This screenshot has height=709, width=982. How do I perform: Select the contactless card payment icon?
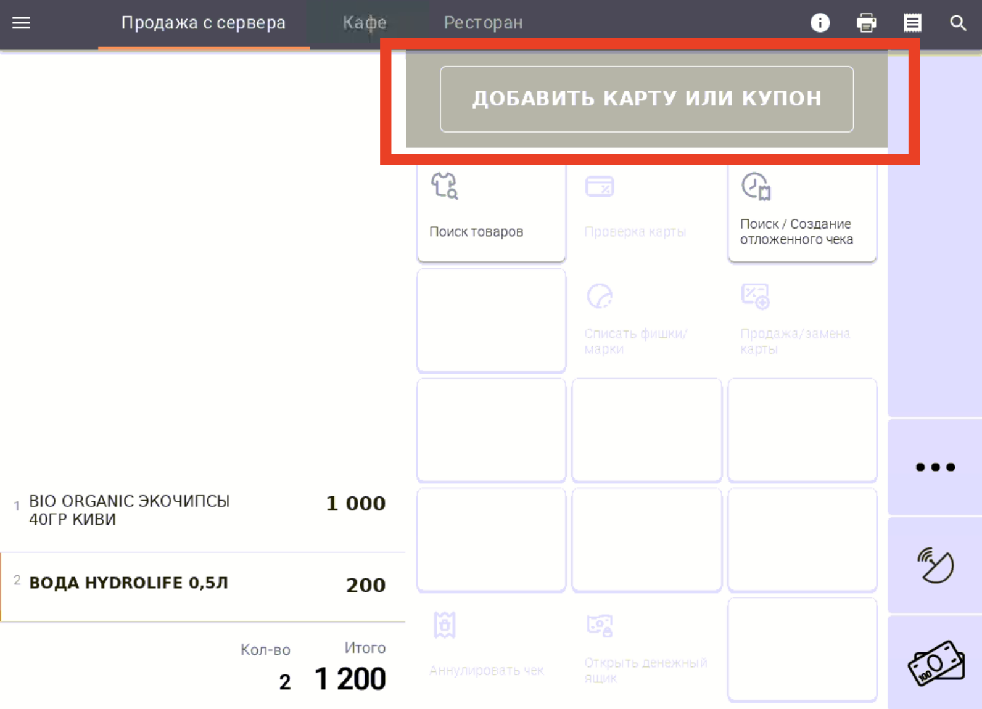coord(935,565)
